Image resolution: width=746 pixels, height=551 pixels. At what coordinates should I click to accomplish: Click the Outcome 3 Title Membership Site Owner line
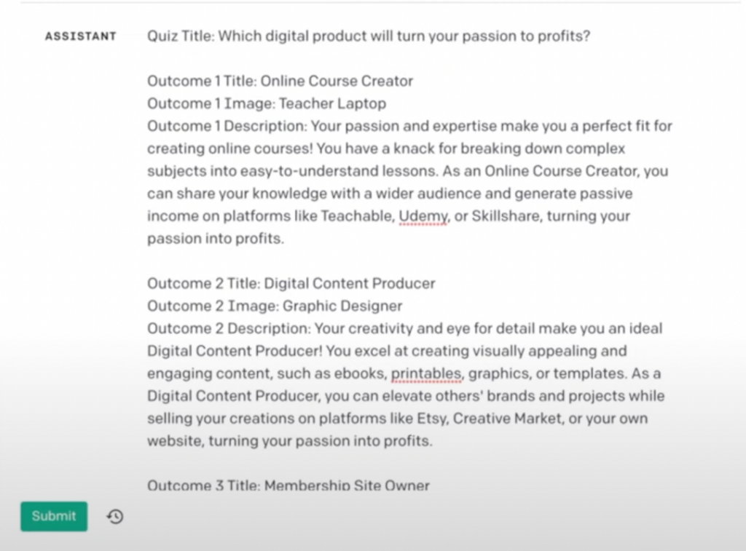click(x=288, y=485)
